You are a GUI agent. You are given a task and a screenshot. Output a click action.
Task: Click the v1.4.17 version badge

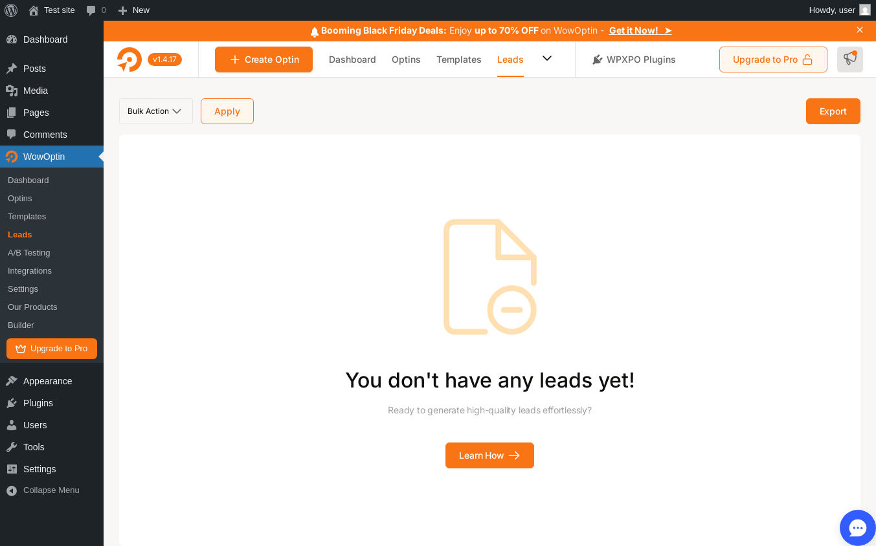164,60
